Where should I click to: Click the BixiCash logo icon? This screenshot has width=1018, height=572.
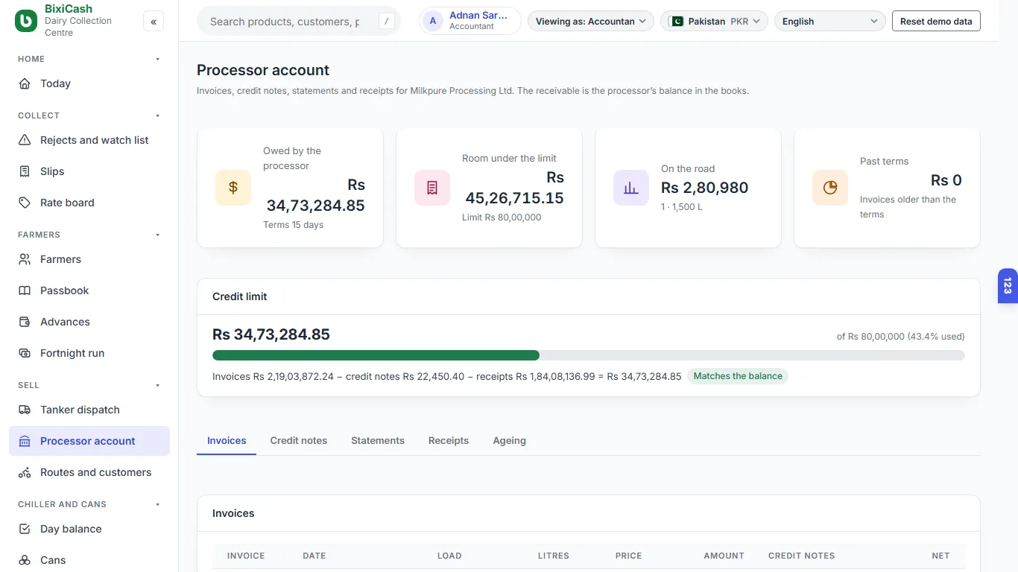tap(26, 21)
